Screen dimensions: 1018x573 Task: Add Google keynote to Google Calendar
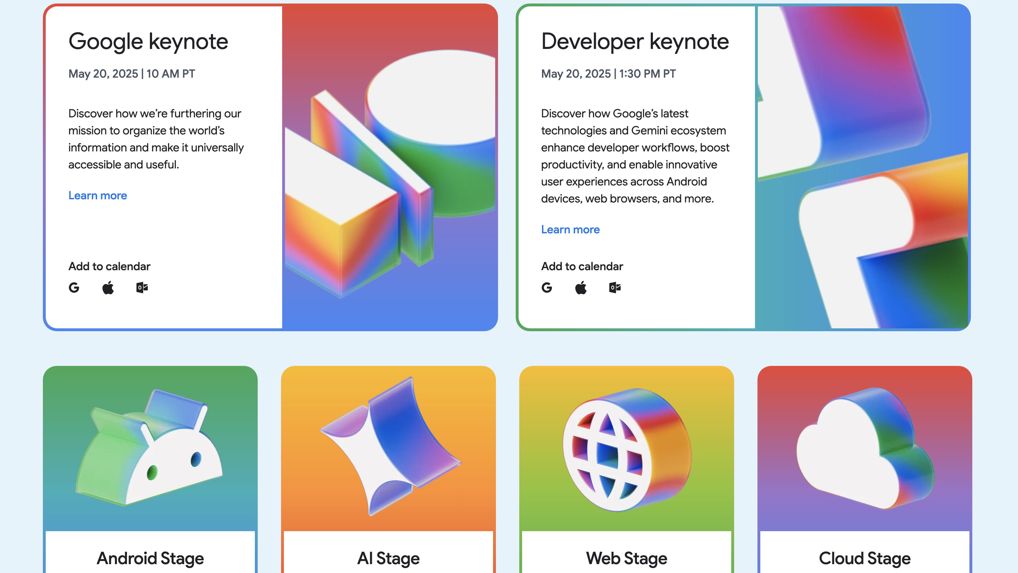pyautogui.click(x=74, y=288)
